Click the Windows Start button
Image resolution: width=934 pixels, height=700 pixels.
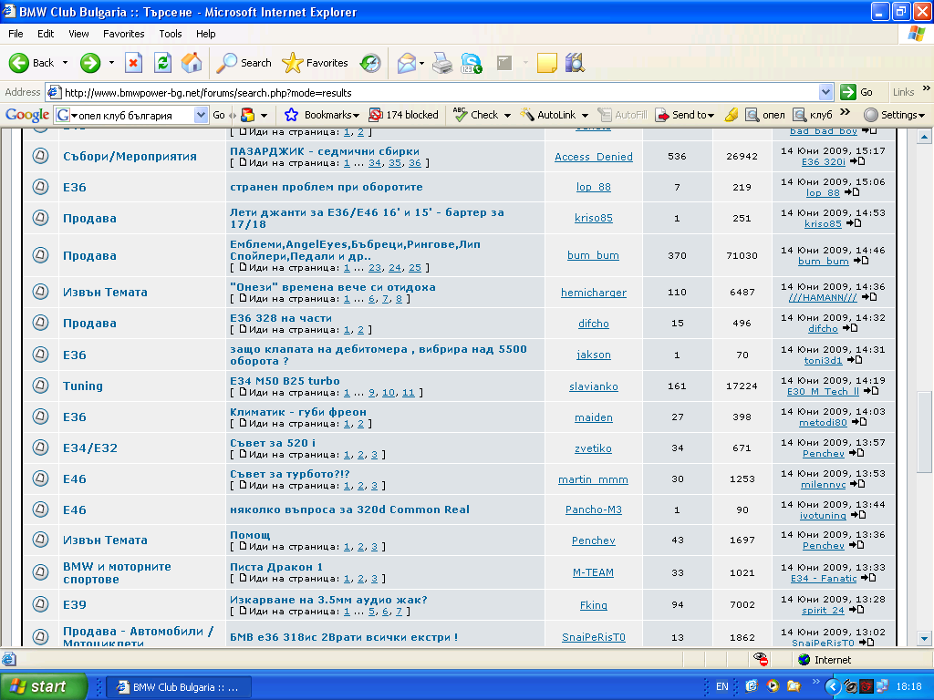(x=43, y=686)
